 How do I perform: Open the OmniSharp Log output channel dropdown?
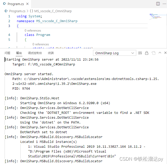(x=114, y=53)
